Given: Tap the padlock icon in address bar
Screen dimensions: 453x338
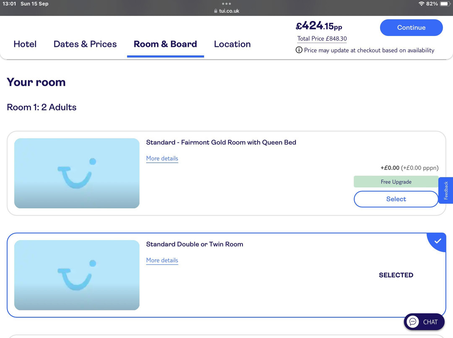Looking at the screenshot, I should (x=216, y=11).
